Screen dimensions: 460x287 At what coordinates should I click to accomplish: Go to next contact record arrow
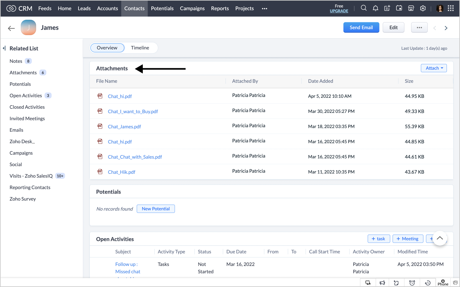click(446, 28)
